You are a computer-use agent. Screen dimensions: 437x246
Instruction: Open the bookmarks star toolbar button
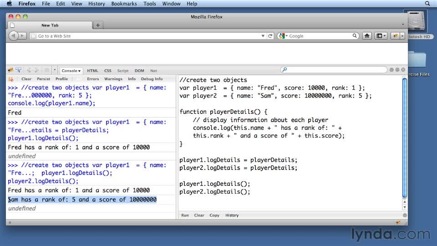(x=381, y=36)
